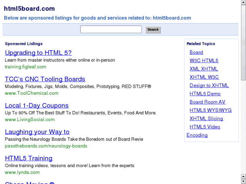Click the 'Learn from master instructors' description text

(x=60, y=60)
